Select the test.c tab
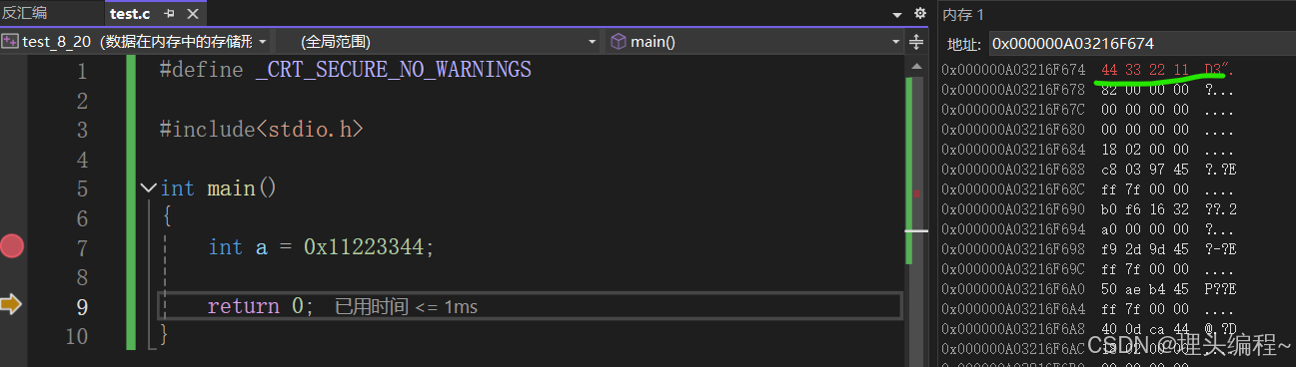Screen dimensions: 1296x367 point(130,14)
